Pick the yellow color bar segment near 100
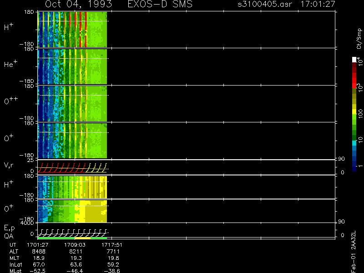 pos(354,111)
